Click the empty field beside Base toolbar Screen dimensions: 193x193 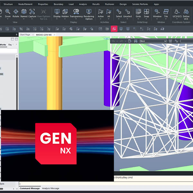click(x=187, y=41)
